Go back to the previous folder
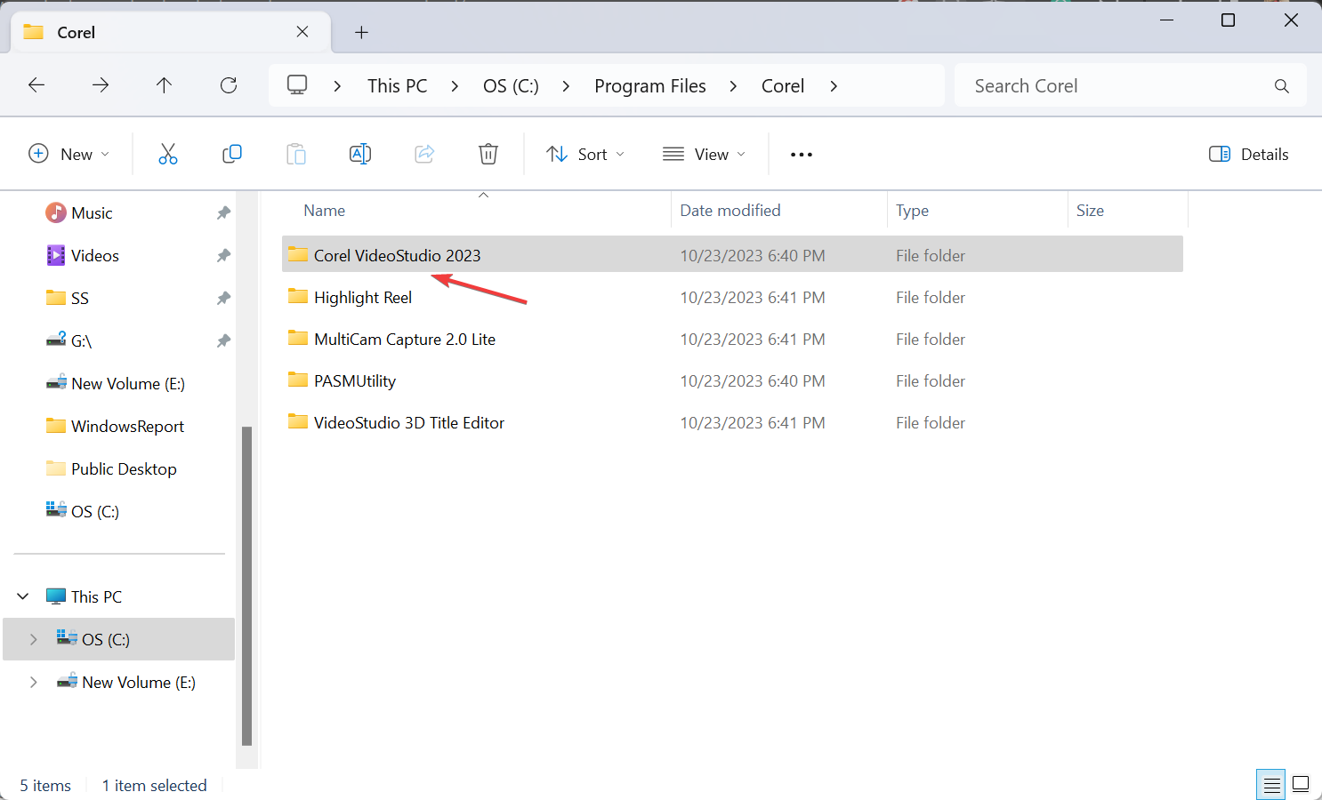This screenshot has width=1322, height=800. click(x=36, y=85)
